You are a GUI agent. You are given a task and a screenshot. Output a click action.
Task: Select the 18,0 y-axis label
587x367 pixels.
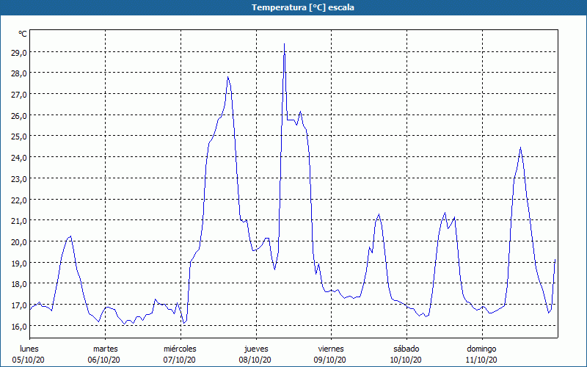click(x=19, y=284)
